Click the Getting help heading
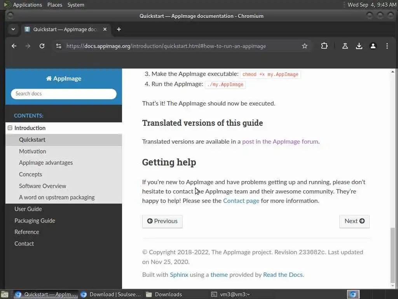This screenshot has width=398, height=299. (169, 162)
